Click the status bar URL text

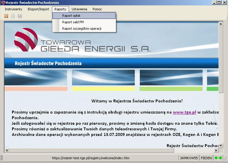(x=91, y=158)
